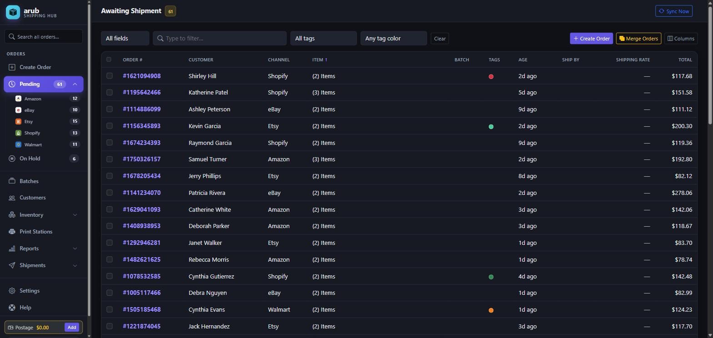Tick checkbox for Cynthia Evans order
Viewport: 713px width, 338px height.
pos(109,309)
